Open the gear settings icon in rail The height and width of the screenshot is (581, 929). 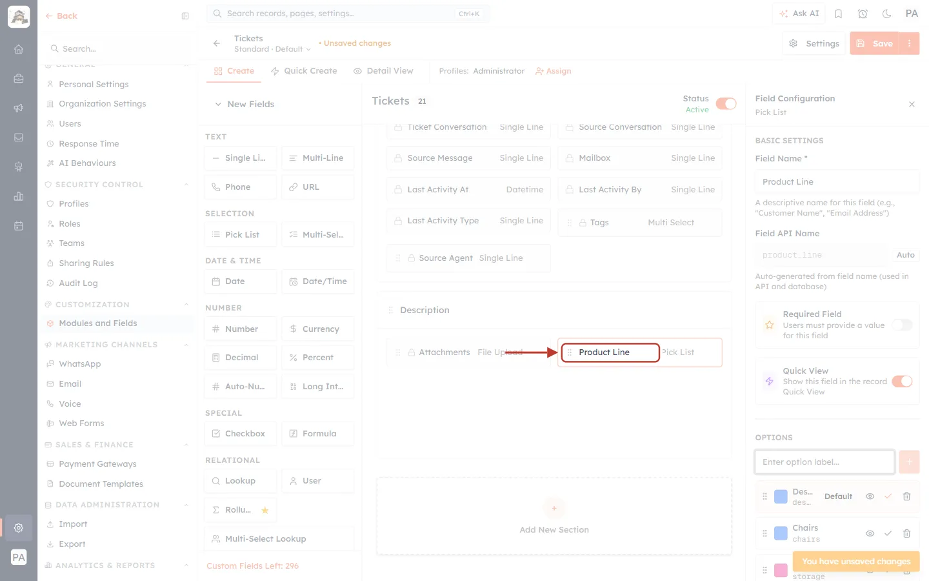pyautogui.click(x=19, y=527)
